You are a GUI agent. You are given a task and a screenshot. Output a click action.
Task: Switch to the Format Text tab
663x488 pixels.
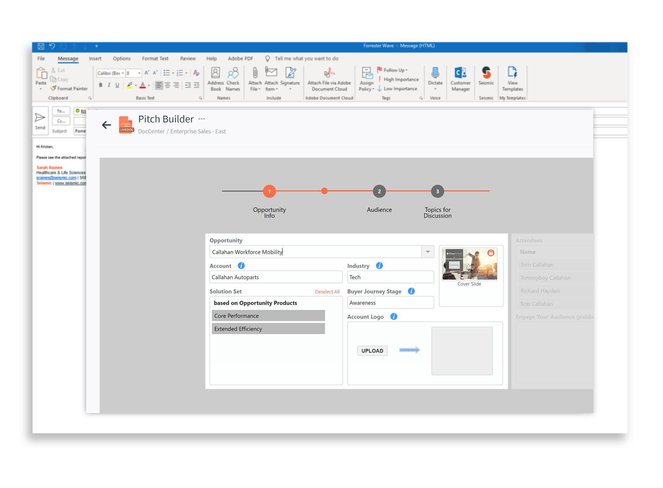pos(155,59)
